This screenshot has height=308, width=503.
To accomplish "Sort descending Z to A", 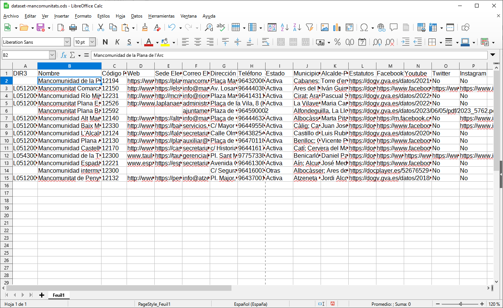I will [297, 27].
